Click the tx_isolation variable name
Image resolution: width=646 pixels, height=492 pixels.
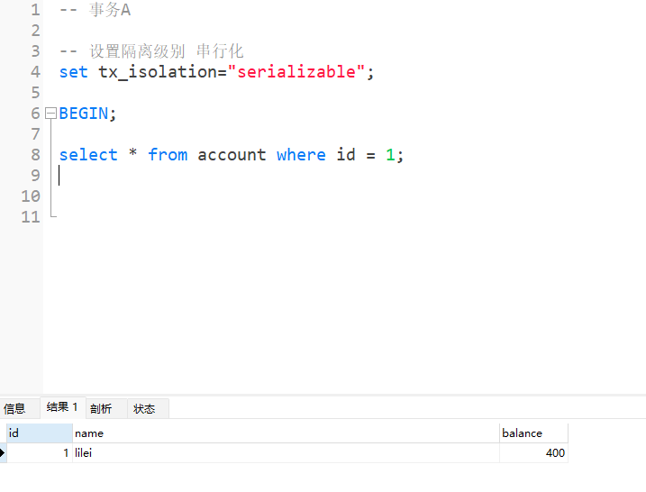158,72
